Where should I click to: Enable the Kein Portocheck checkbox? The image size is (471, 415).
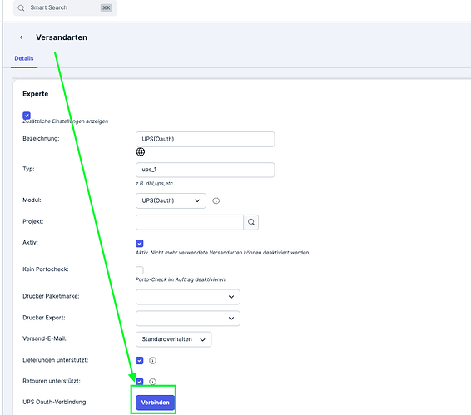(139, 270)
